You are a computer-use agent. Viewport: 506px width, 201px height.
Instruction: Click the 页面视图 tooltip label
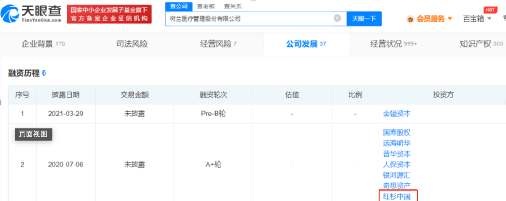click(x=33, y=134)
